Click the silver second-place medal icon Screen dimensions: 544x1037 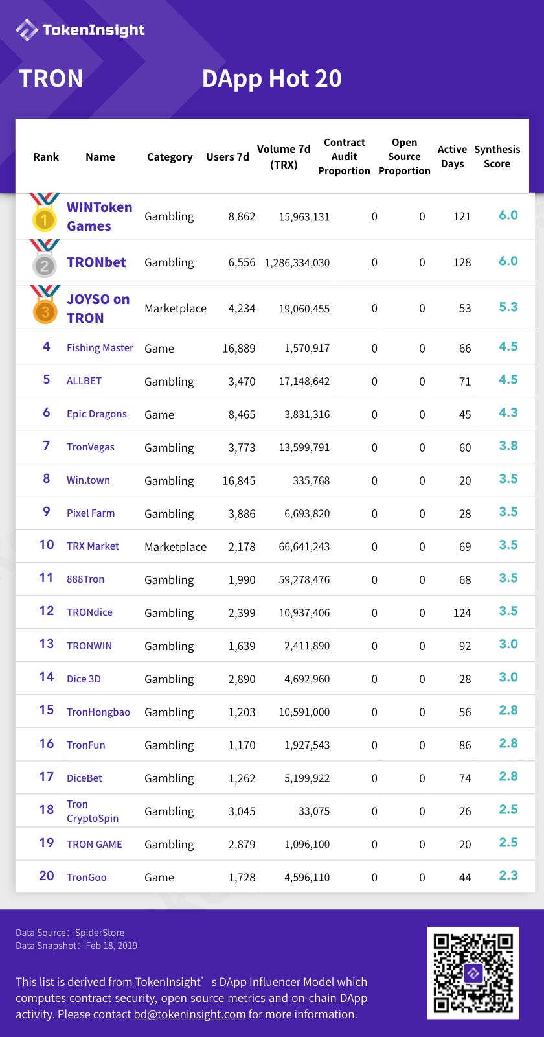[45, 259]
